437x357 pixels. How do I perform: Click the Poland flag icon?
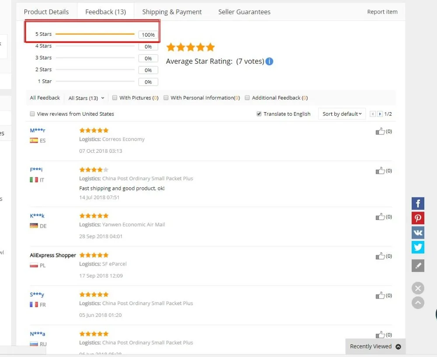coord(34,265)
